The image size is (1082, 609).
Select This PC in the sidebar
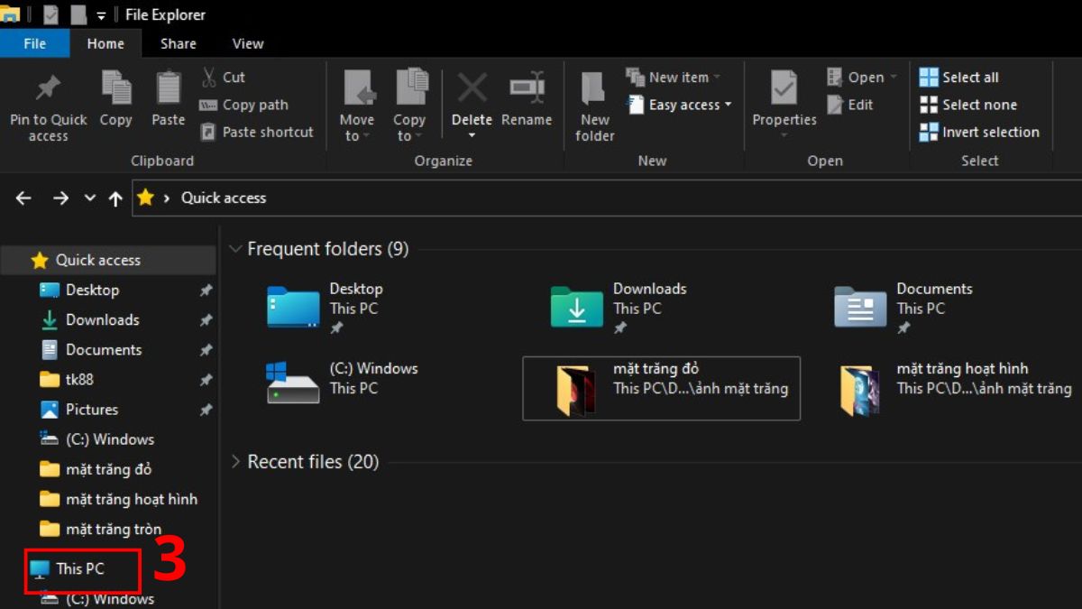tap(81, 568)
